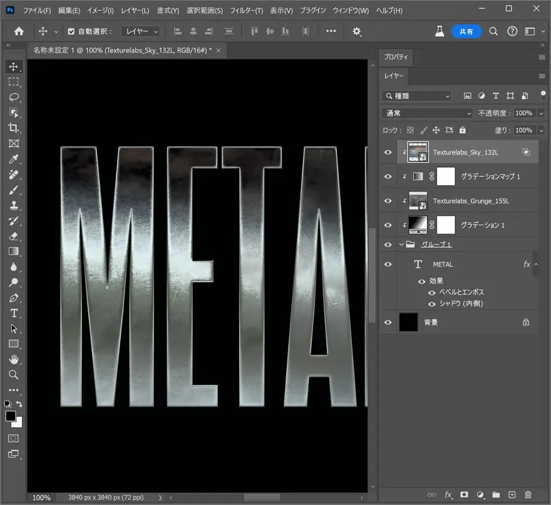Open the 塗り fill dropdown arrow
This screenshot has height=505, width=551.
(541, 130)
